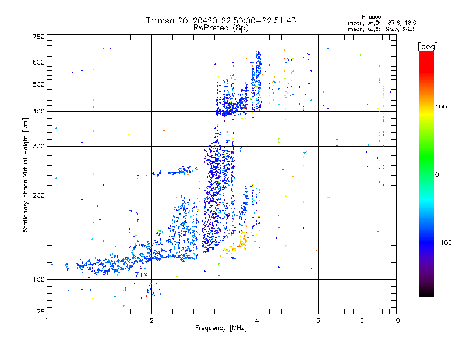Viewport: 466px width, 349px height.
Task: Click the x-axis tick label '1'
Action: (x=47, y=320)
